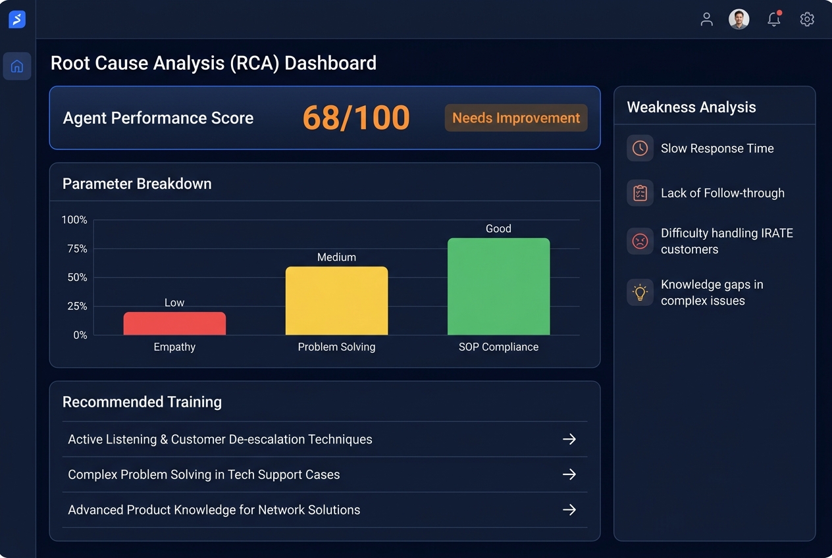Click the Problem Solving axis label
The image size is (832, 558).
click(x=336, y=347)
